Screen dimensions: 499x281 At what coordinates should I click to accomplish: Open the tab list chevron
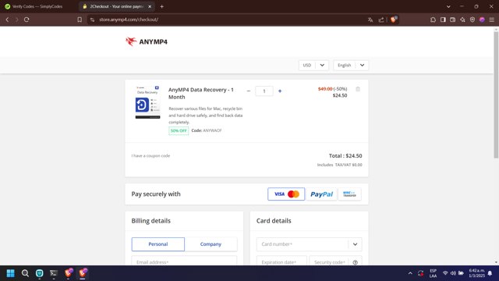[x=448, y=6]
